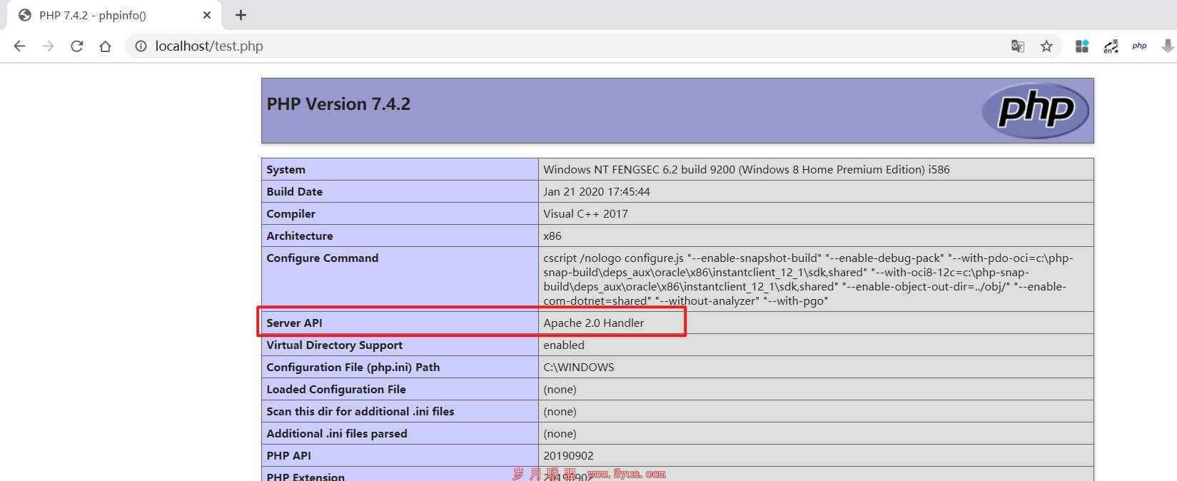View site information icon in address bar

point(141,46)
